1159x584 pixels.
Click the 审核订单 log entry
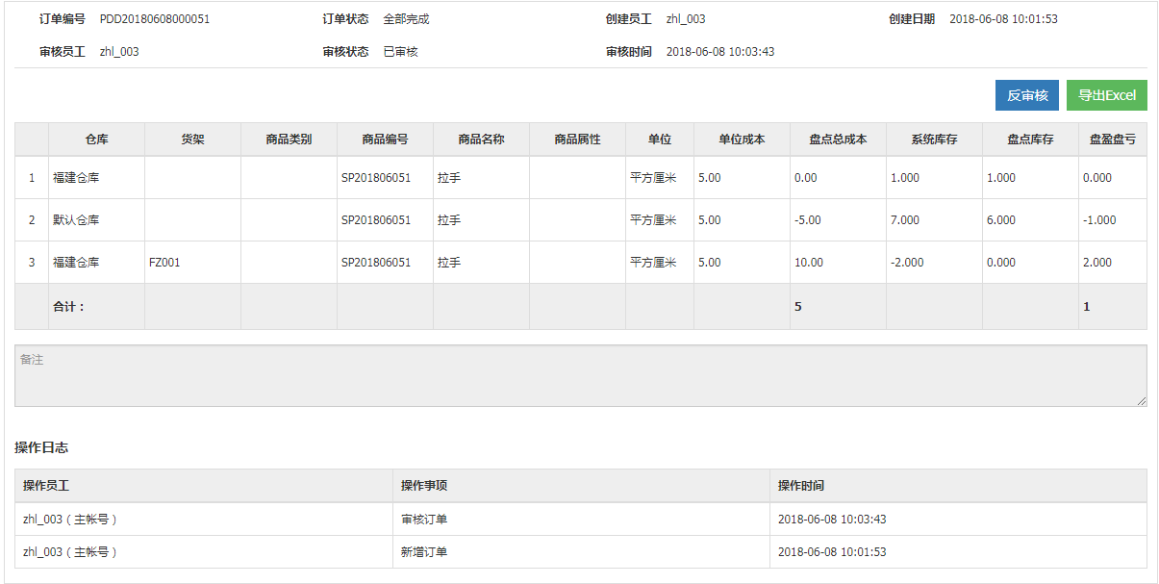tap(424, 520)
